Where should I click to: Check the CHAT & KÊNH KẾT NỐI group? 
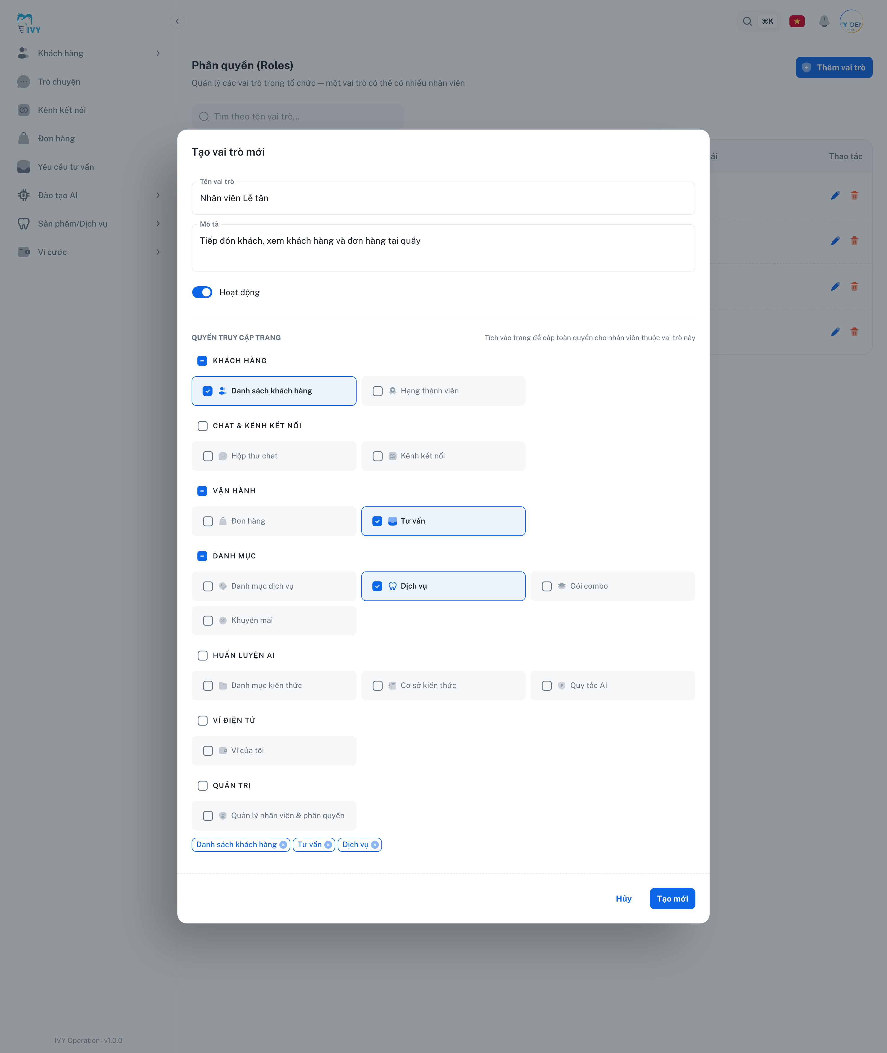(x=202, y=426)
